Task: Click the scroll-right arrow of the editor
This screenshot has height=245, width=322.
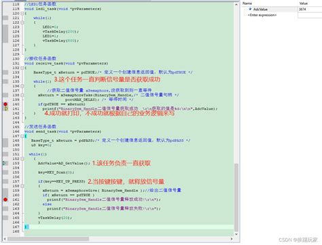Action: coord(232,239)
